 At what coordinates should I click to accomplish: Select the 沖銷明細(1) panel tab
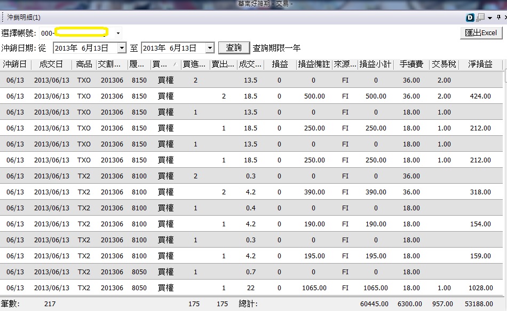click(x=23, y=18)
